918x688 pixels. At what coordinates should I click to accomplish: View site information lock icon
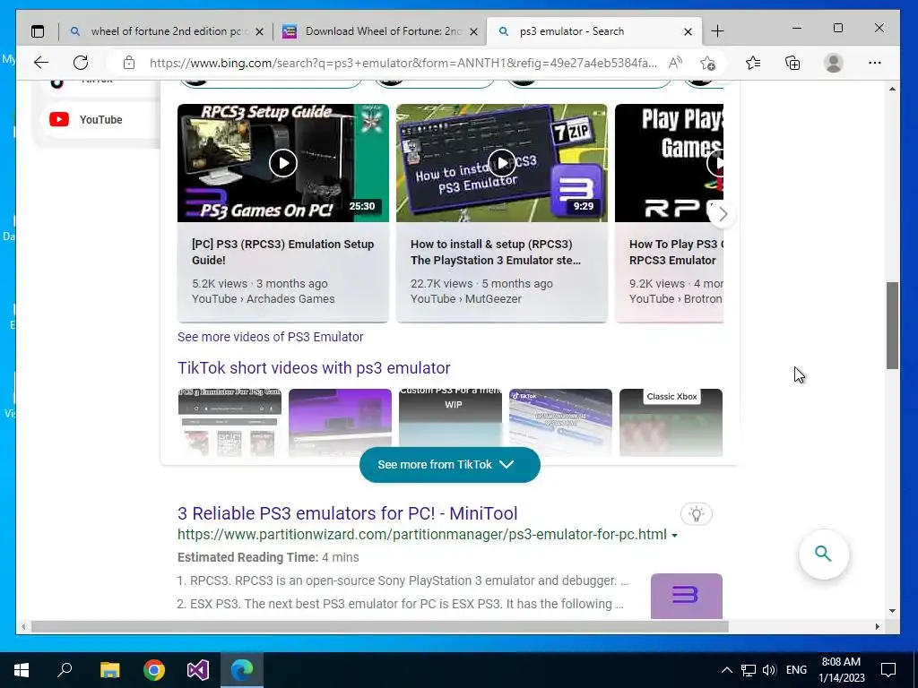tap(129, 63)
